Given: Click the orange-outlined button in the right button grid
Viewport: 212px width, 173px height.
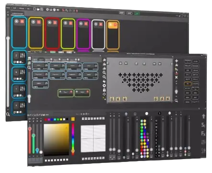Looking at the screenshot, I should 188,84.
